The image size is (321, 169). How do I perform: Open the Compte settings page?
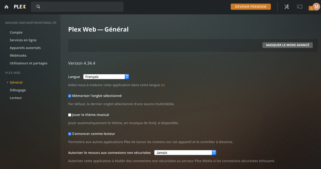tap(16, 33)
